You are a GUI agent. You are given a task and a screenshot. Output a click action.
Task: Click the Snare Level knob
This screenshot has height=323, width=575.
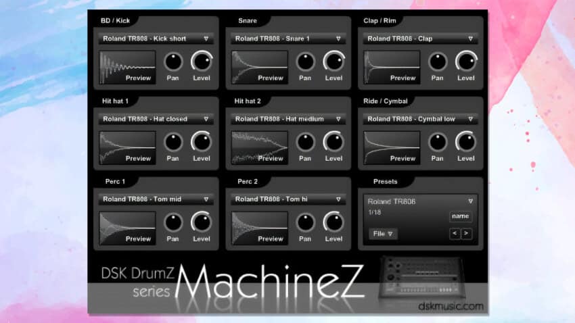(x=334, y=61)
